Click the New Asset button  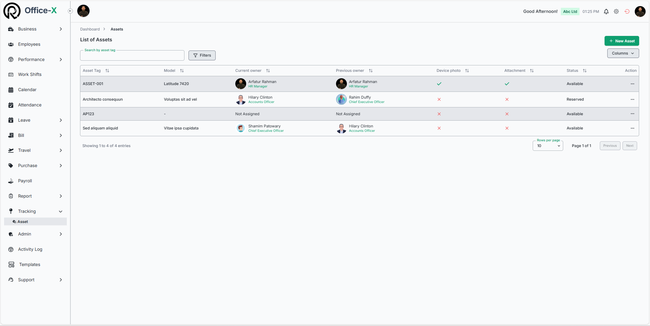pos(622,41)
